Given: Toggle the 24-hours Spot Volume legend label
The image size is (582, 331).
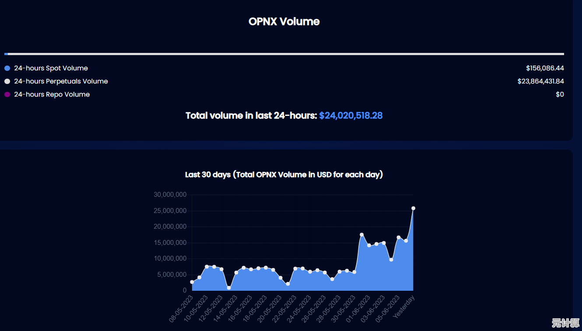Looking at the screenshot, I should pyautogui.click(x=51, y=68).
